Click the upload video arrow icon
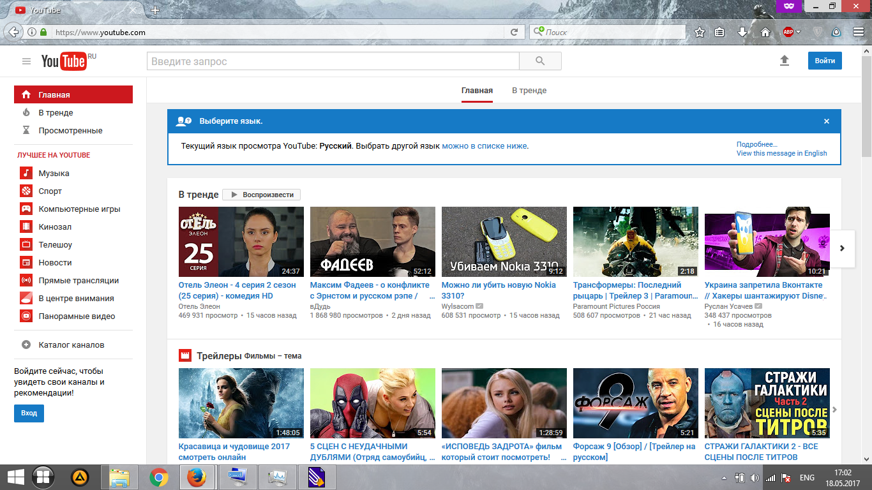The height and width of the screenshot is (490, 872). click(785, 61)
